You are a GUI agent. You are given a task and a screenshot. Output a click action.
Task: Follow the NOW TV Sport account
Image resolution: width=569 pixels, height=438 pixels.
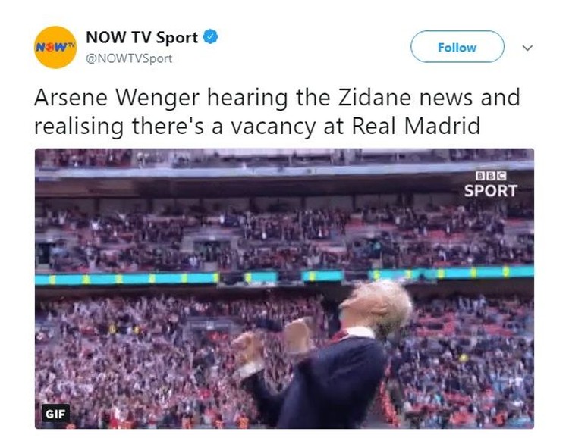(x=457, y=47)
